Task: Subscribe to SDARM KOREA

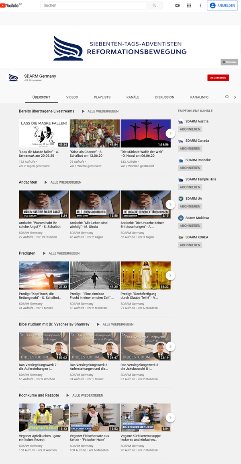Action: [x=190, y=245]
